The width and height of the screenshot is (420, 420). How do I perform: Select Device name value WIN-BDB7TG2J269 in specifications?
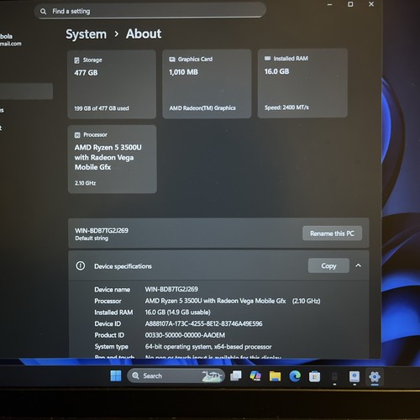click(x=171, y=289)
